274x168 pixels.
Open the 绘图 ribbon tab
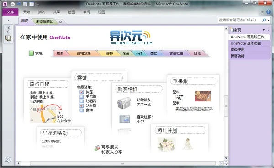click(72, 12)
